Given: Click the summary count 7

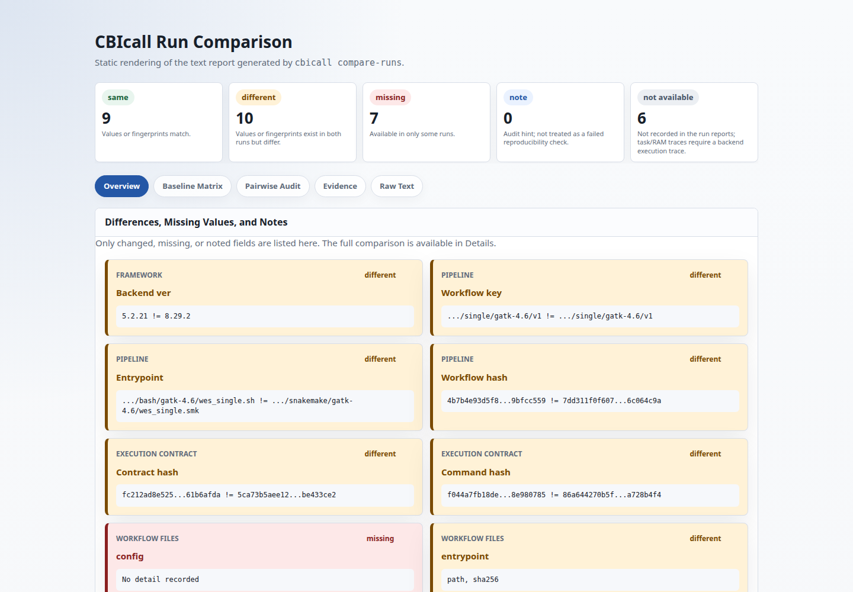Looking at the screenshot, I should tap(374, 118).
